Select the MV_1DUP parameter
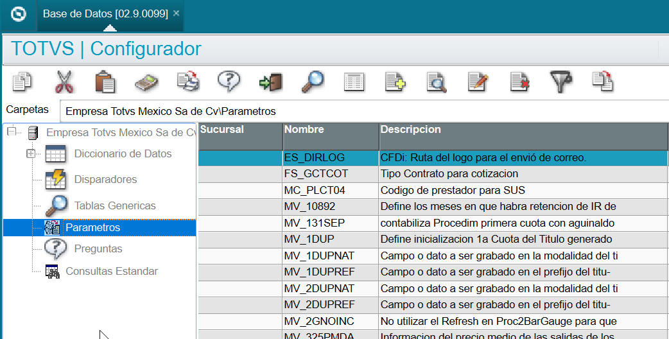The height and width of the screenshot is (339, 669). [x=309, y=239]
